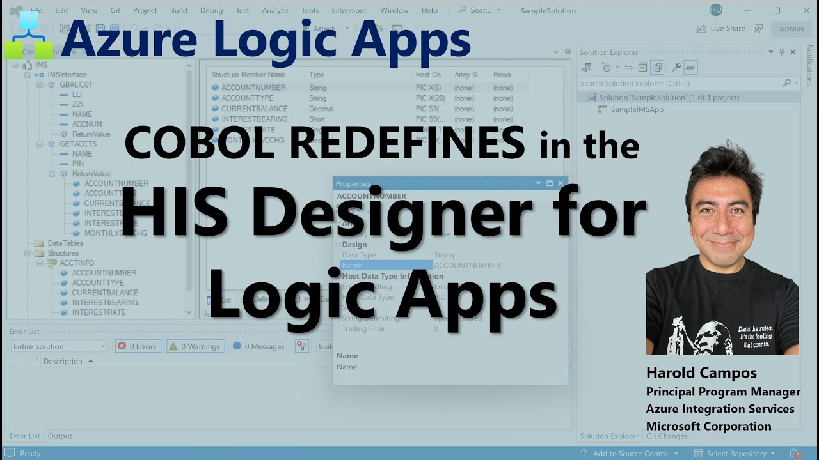Select the DataTables folder
Screen dimensions: 819x460
(64, 243)
